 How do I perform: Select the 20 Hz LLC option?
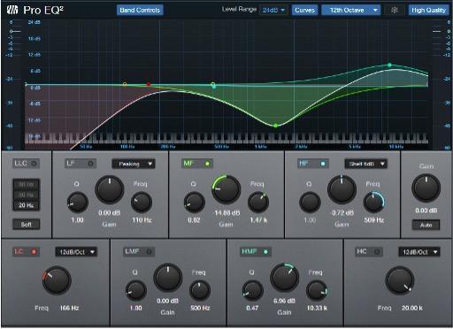pos(26,205)
